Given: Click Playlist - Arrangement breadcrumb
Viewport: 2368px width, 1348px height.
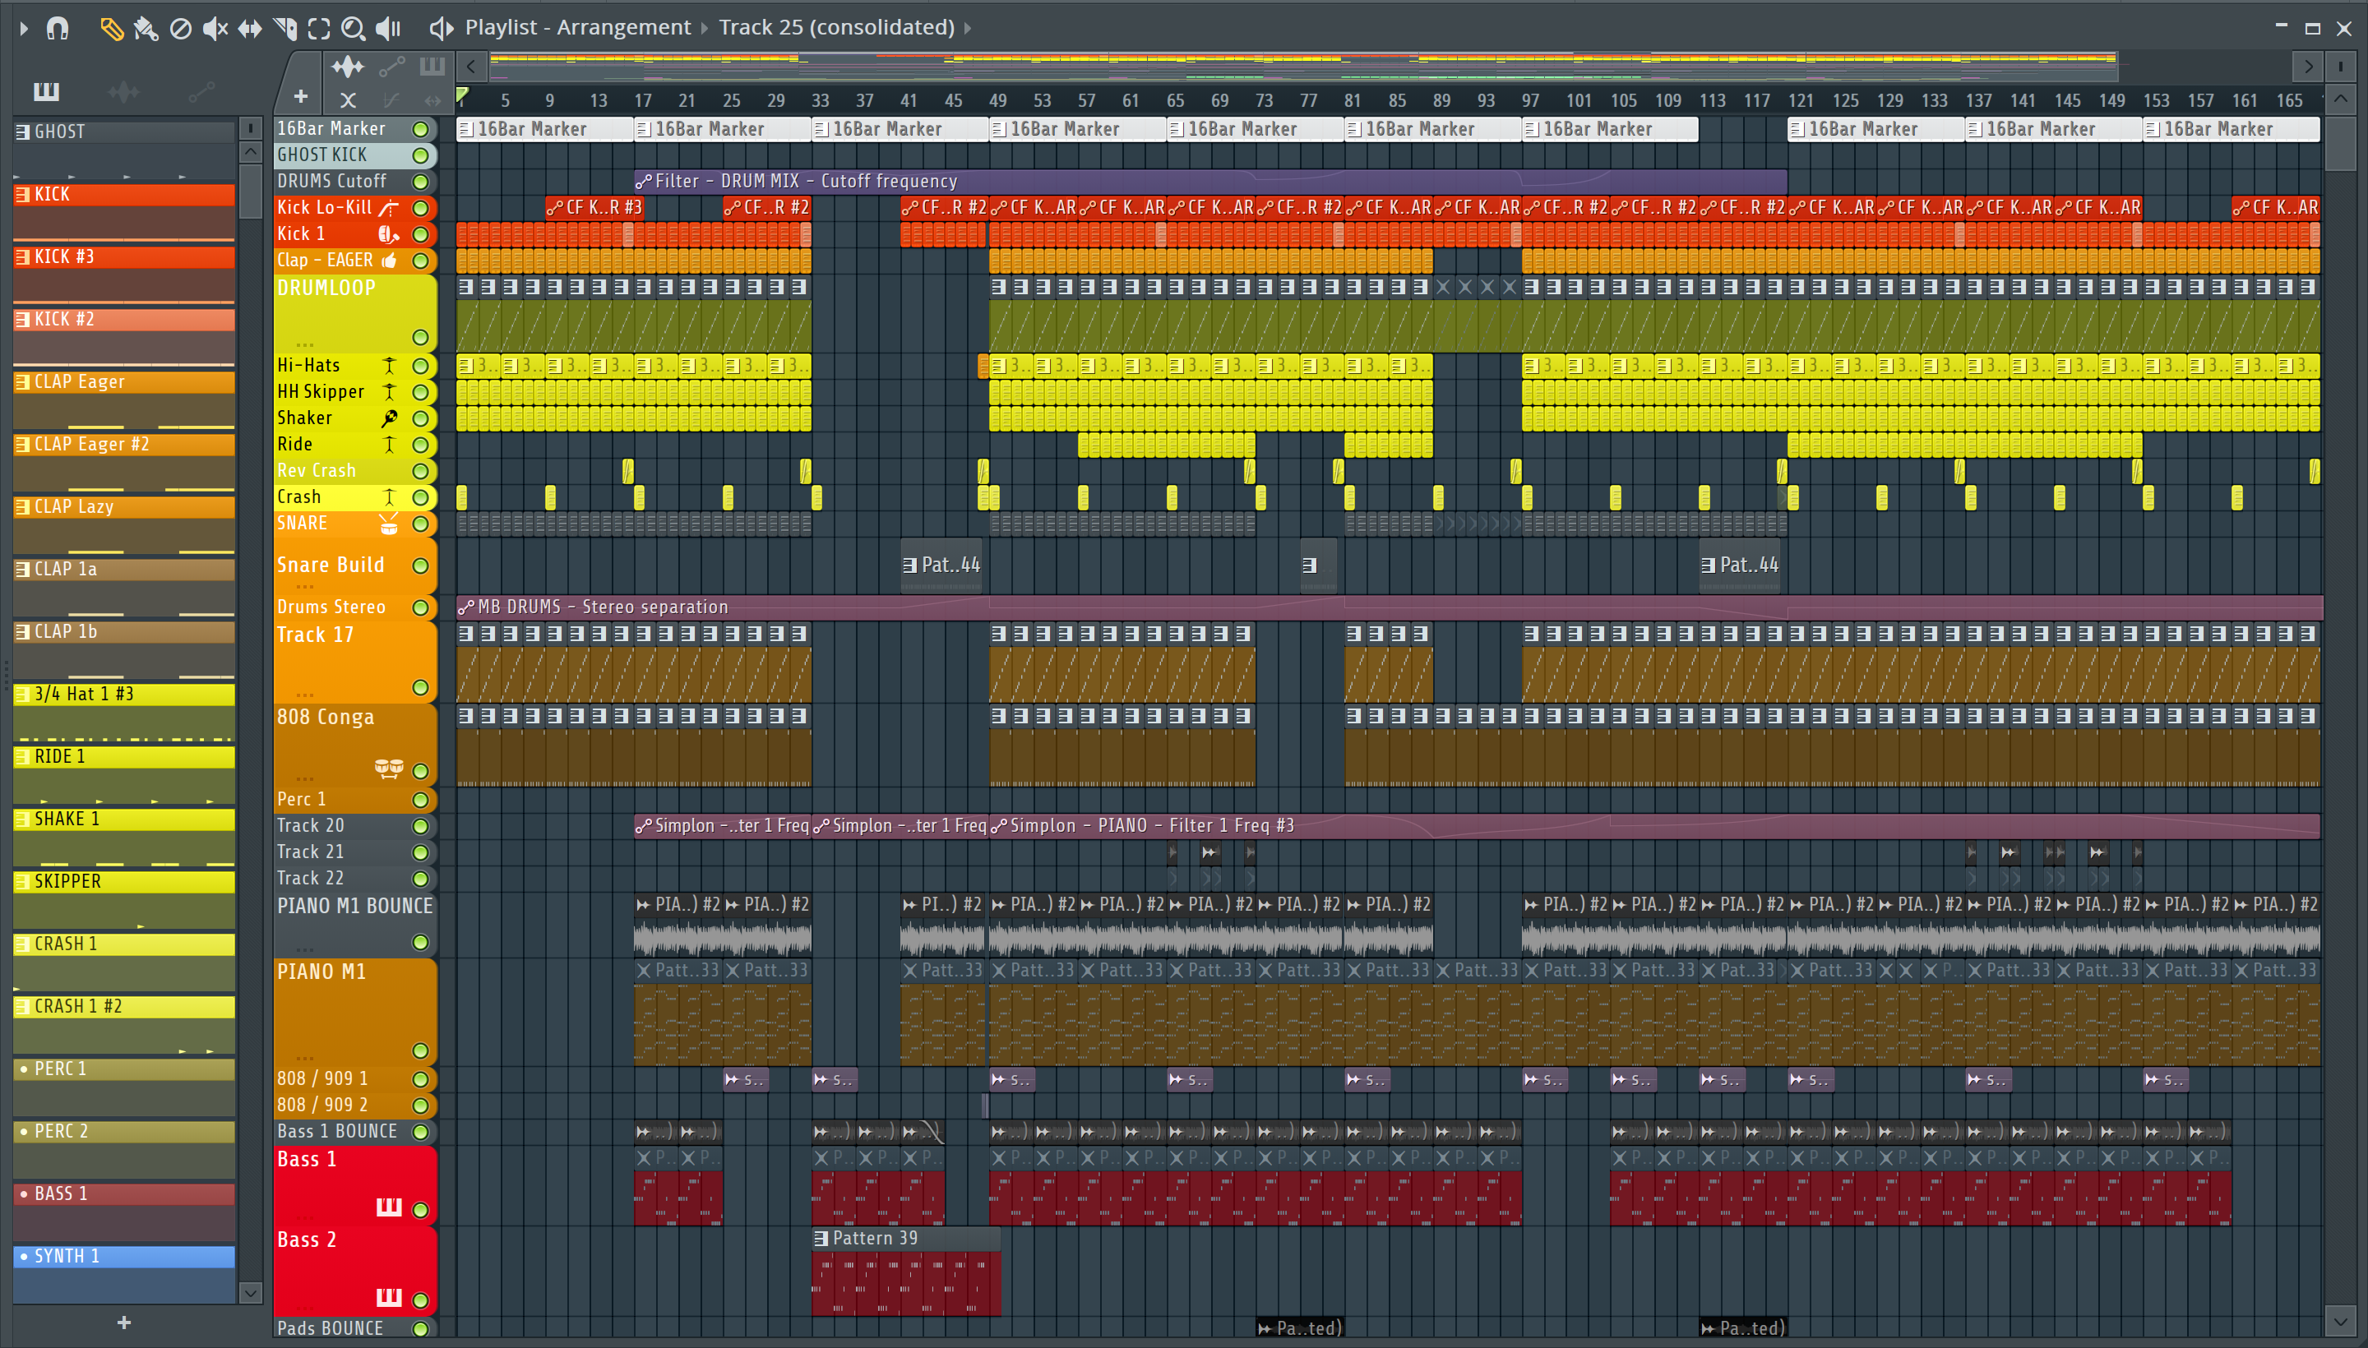Looking at the screenshot, I should 577,28.
